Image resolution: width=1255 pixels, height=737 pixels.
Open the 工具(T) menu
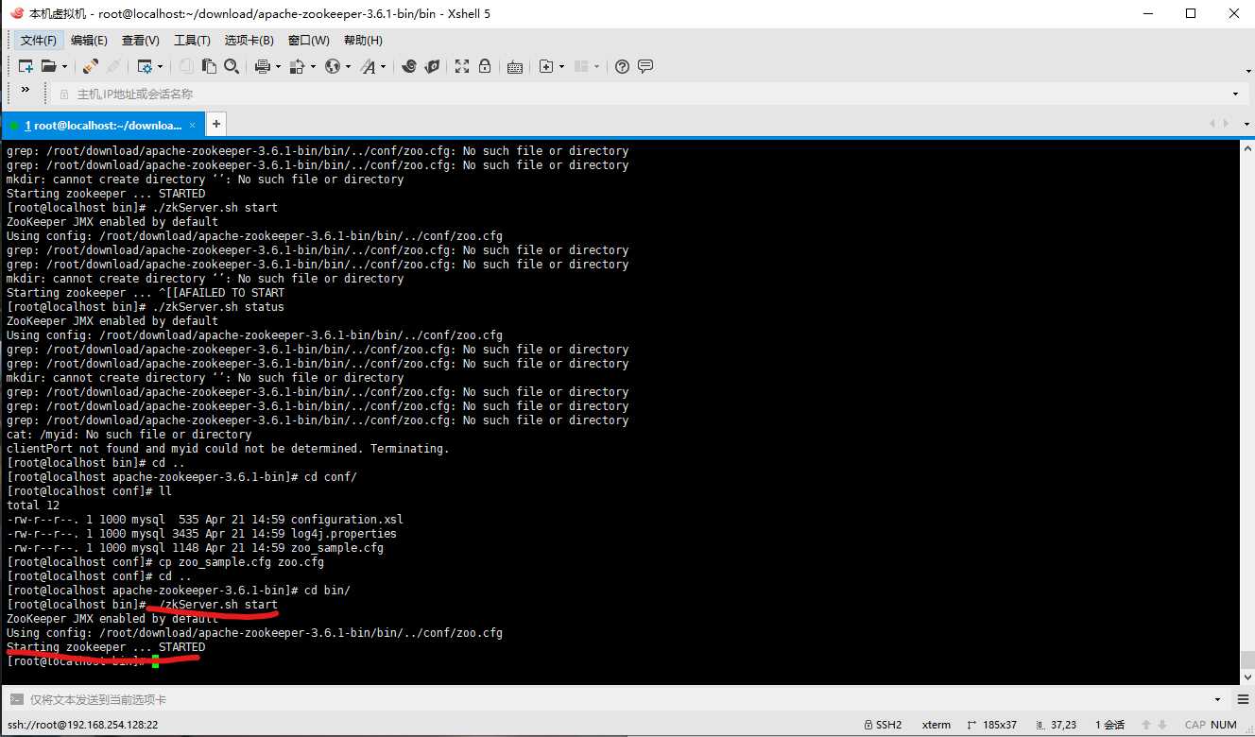point(192,41)
